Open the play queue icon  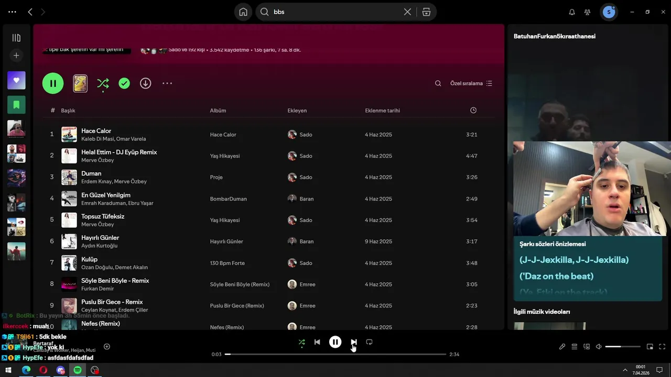click(x=575, y=347)
